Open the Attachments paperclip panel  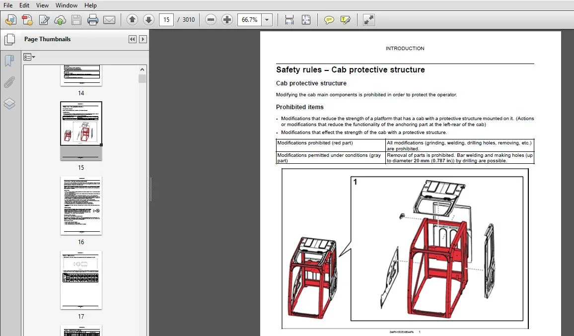(9, 82)
